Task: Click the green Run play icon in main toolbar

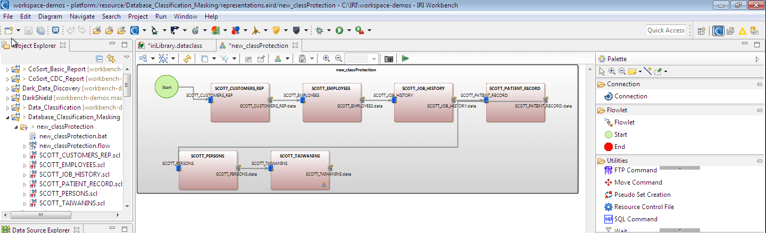Action: point(339,30)
